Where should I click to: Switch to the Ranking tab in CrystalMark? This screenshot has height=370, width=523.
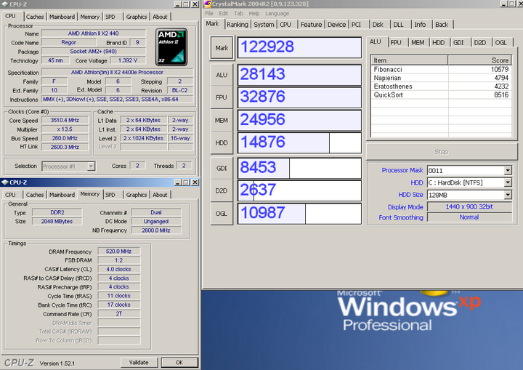pos(237,25)
